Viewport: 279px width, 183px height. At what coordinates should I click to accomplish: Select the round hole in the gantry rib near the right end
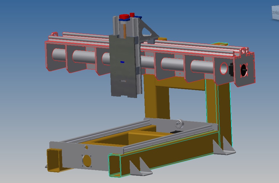(224, 68)
